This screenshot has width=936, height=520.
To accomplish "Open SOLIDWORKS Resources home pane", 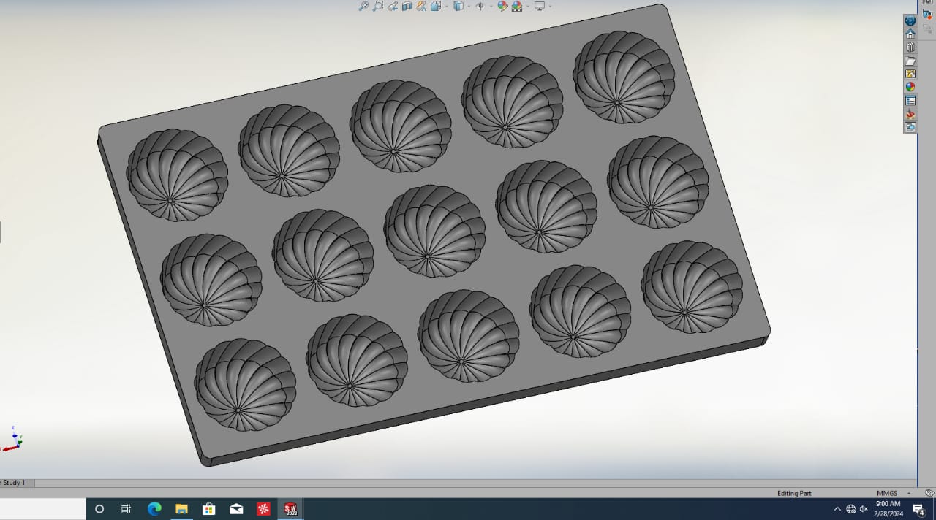I will [x=910, y=34].
